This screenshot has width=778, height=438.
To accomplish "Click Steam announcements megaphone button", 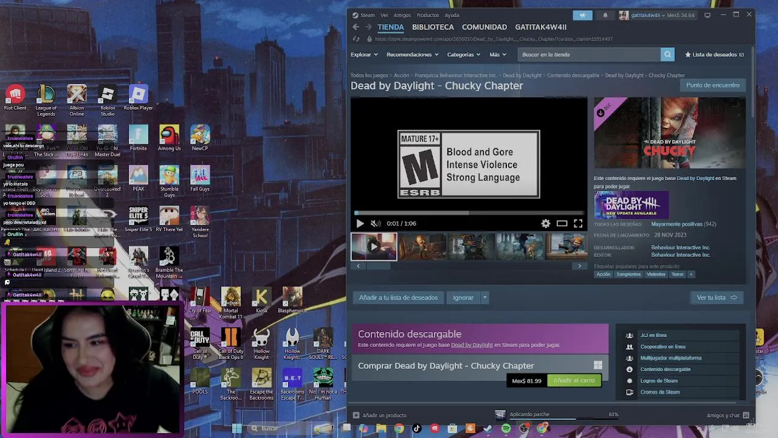I will click(x=582, y=15).
